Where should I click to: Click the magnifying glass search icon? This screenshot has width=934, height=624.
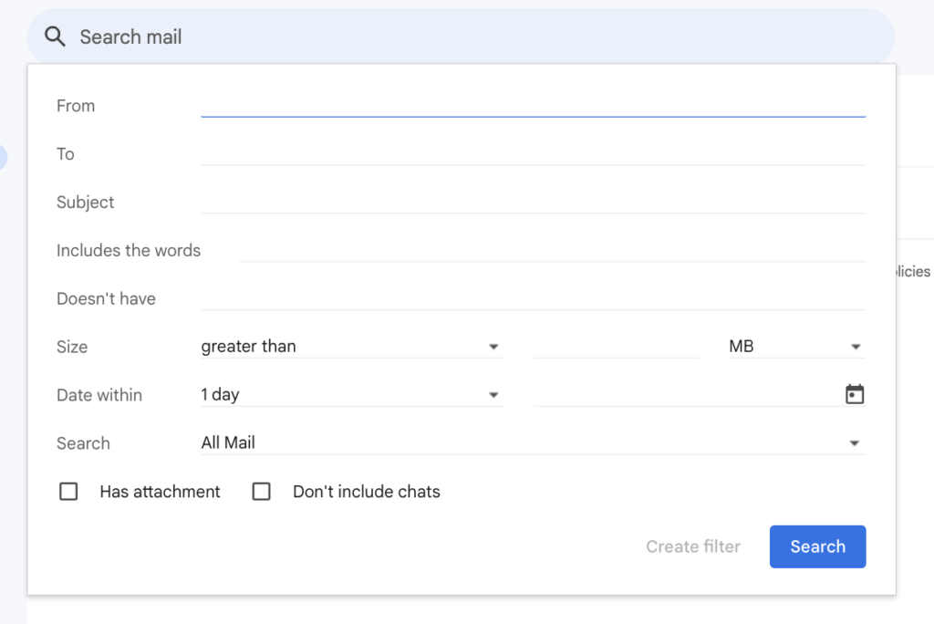(56, 36)
